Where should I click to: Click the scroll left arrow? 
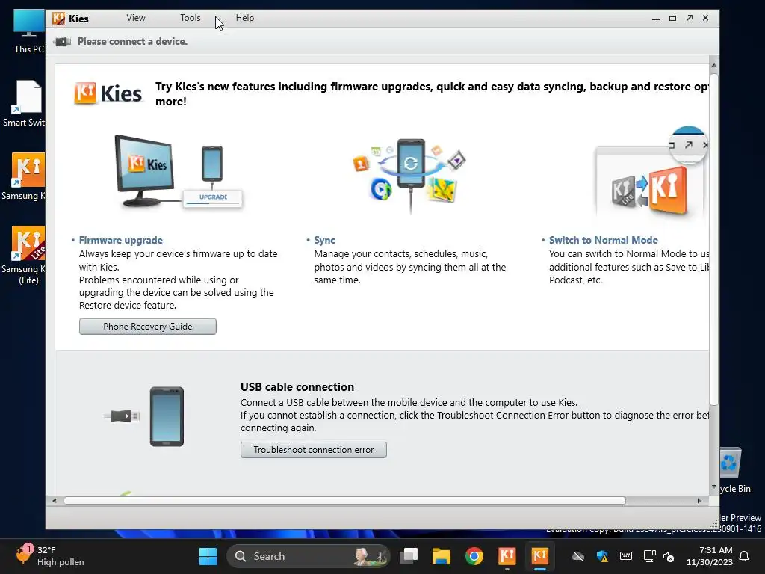(x=54, y=501)
